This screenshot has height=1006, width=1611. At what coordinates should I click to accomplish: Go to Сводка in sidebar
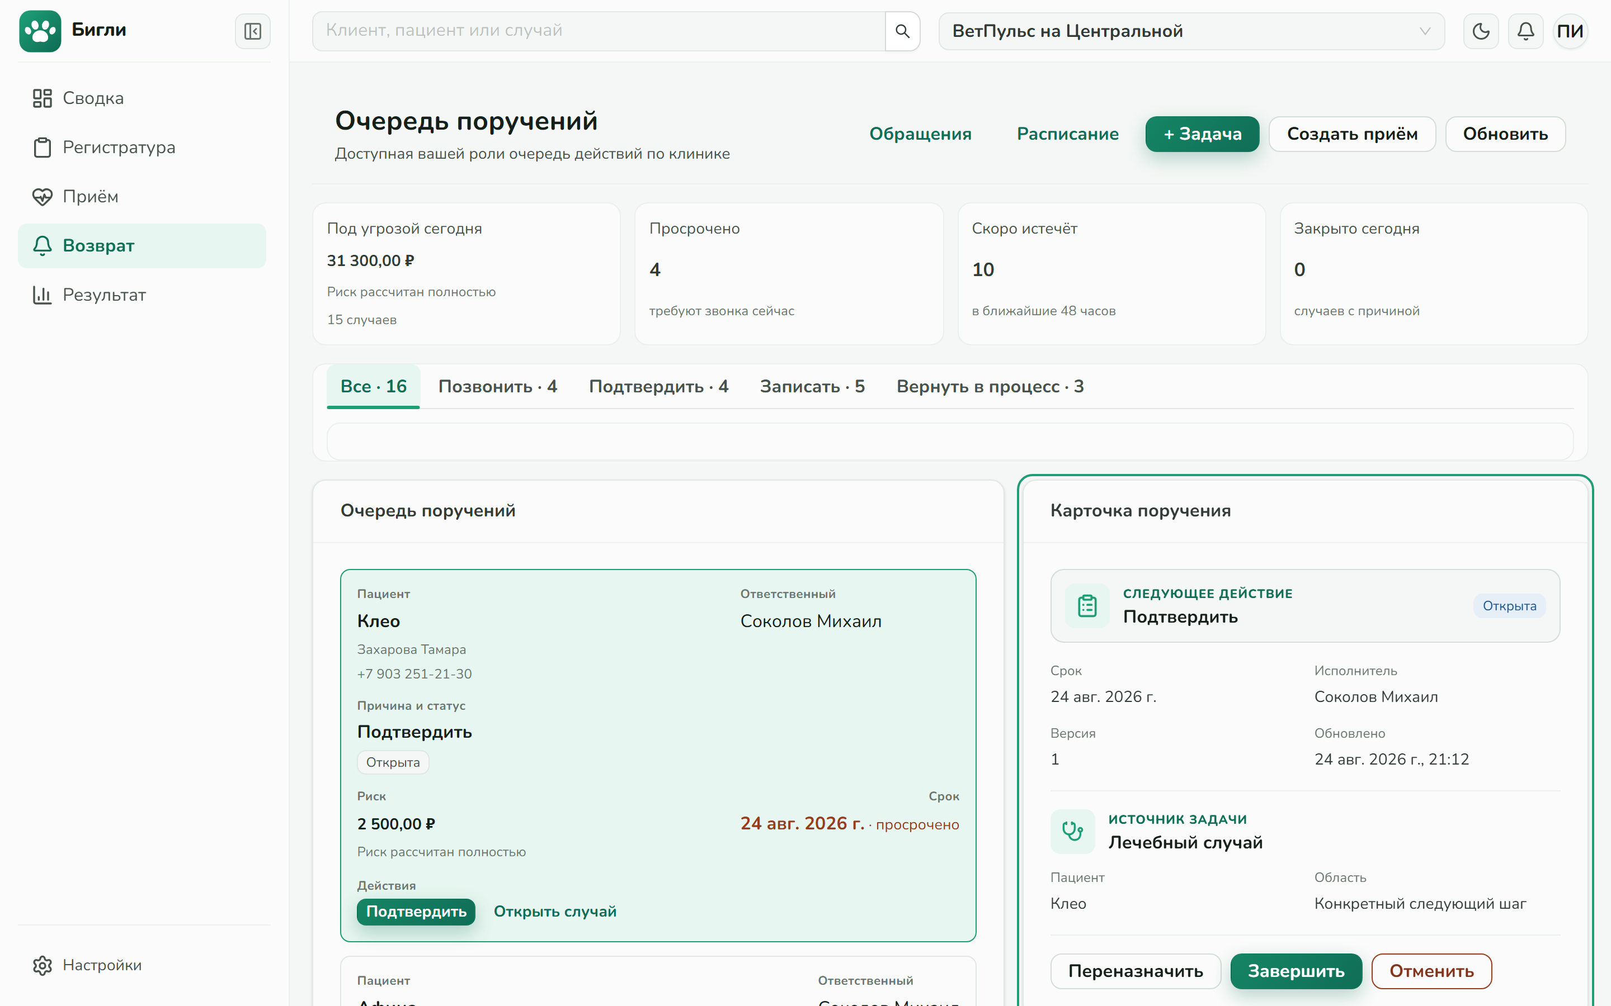[142, 98]
